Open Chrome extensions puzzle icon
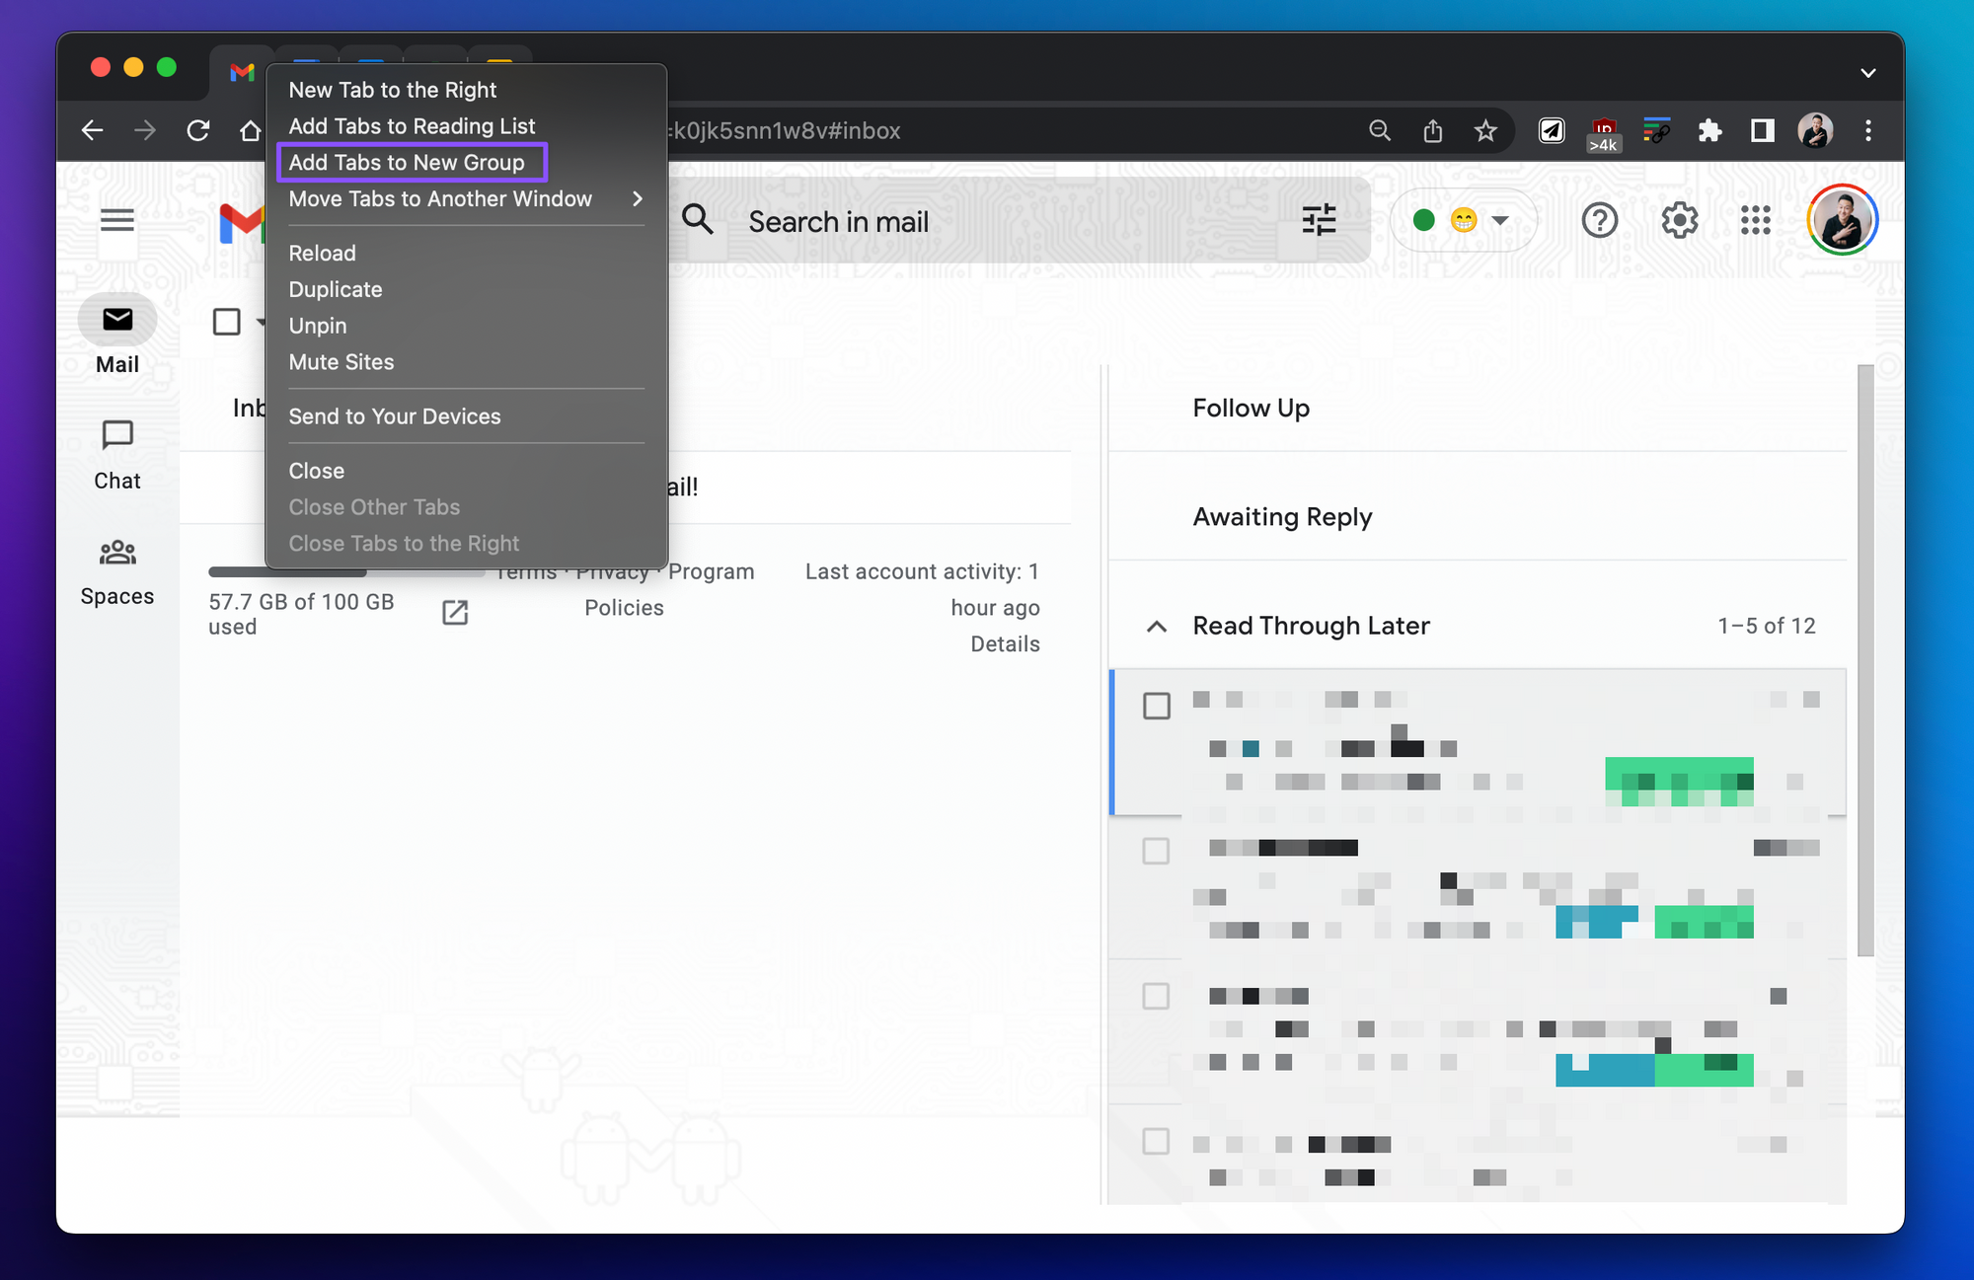The width and height of the screenshot is (1974, 1280). click(1709, 130)
